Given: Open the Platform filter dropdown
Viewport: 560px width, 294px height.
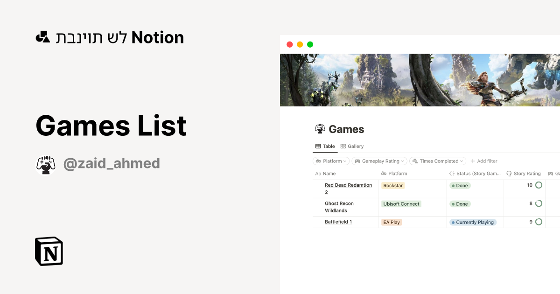Looking at the screenshot, I should point(331,161).
